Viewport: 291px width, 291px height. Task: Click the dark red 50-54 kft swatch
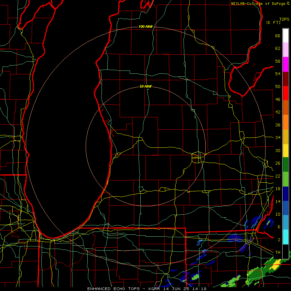tap(286, 79)
